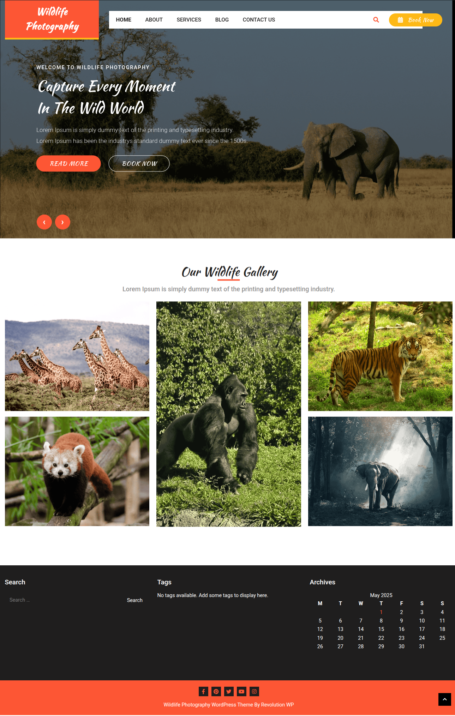The width and height of the screenshot is (455, 716).
Task: Open the YouTube icon in footer
Action: point(241,691)
